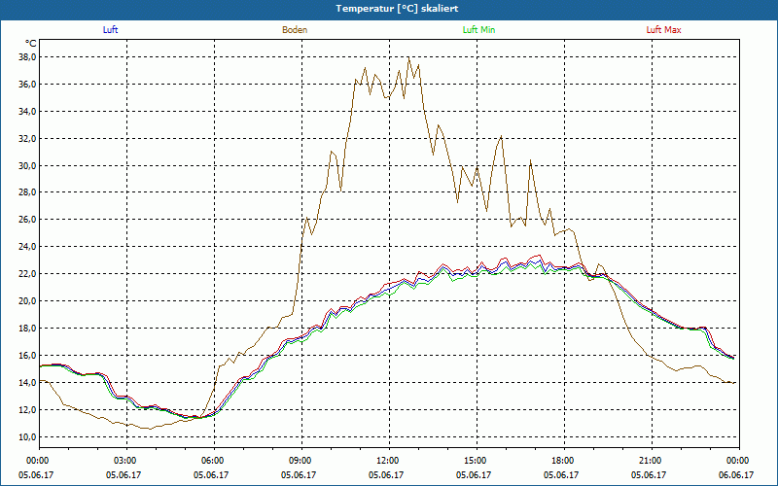778x486 pixels.
Task: Click the 15:00 time axis label
Action: (476, 461)
